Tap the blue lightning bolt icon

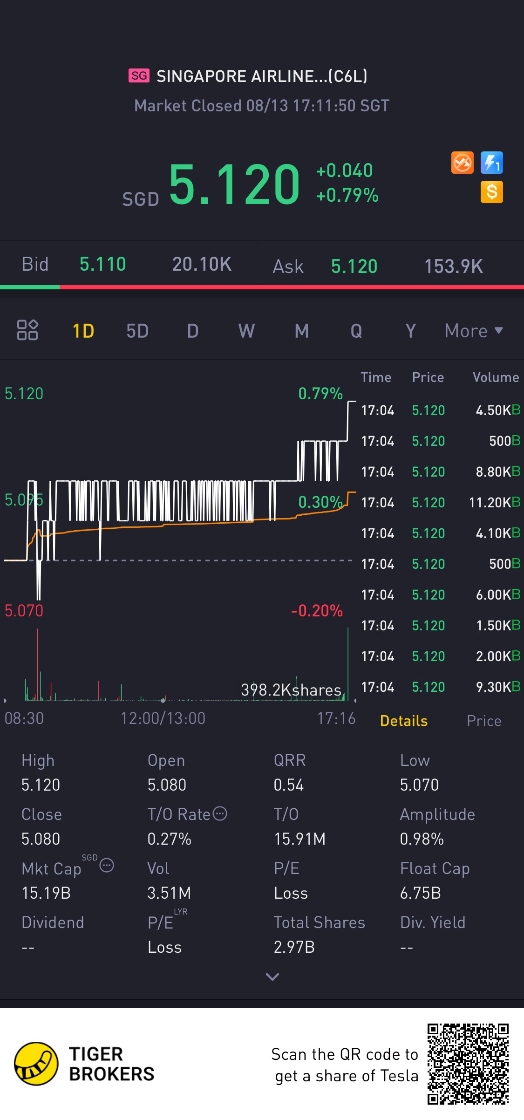(x=491, y=163)
